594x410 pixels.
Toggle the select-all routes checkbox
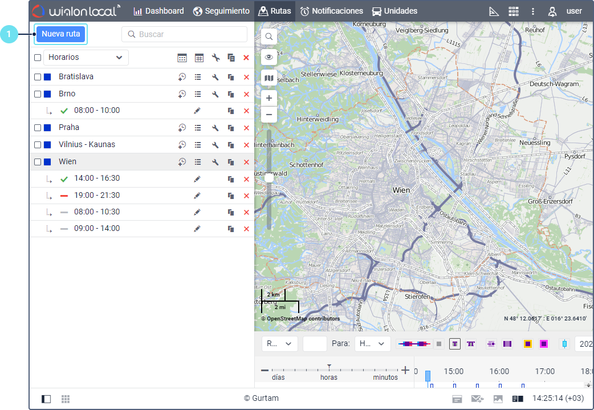(x=38, y=58)
